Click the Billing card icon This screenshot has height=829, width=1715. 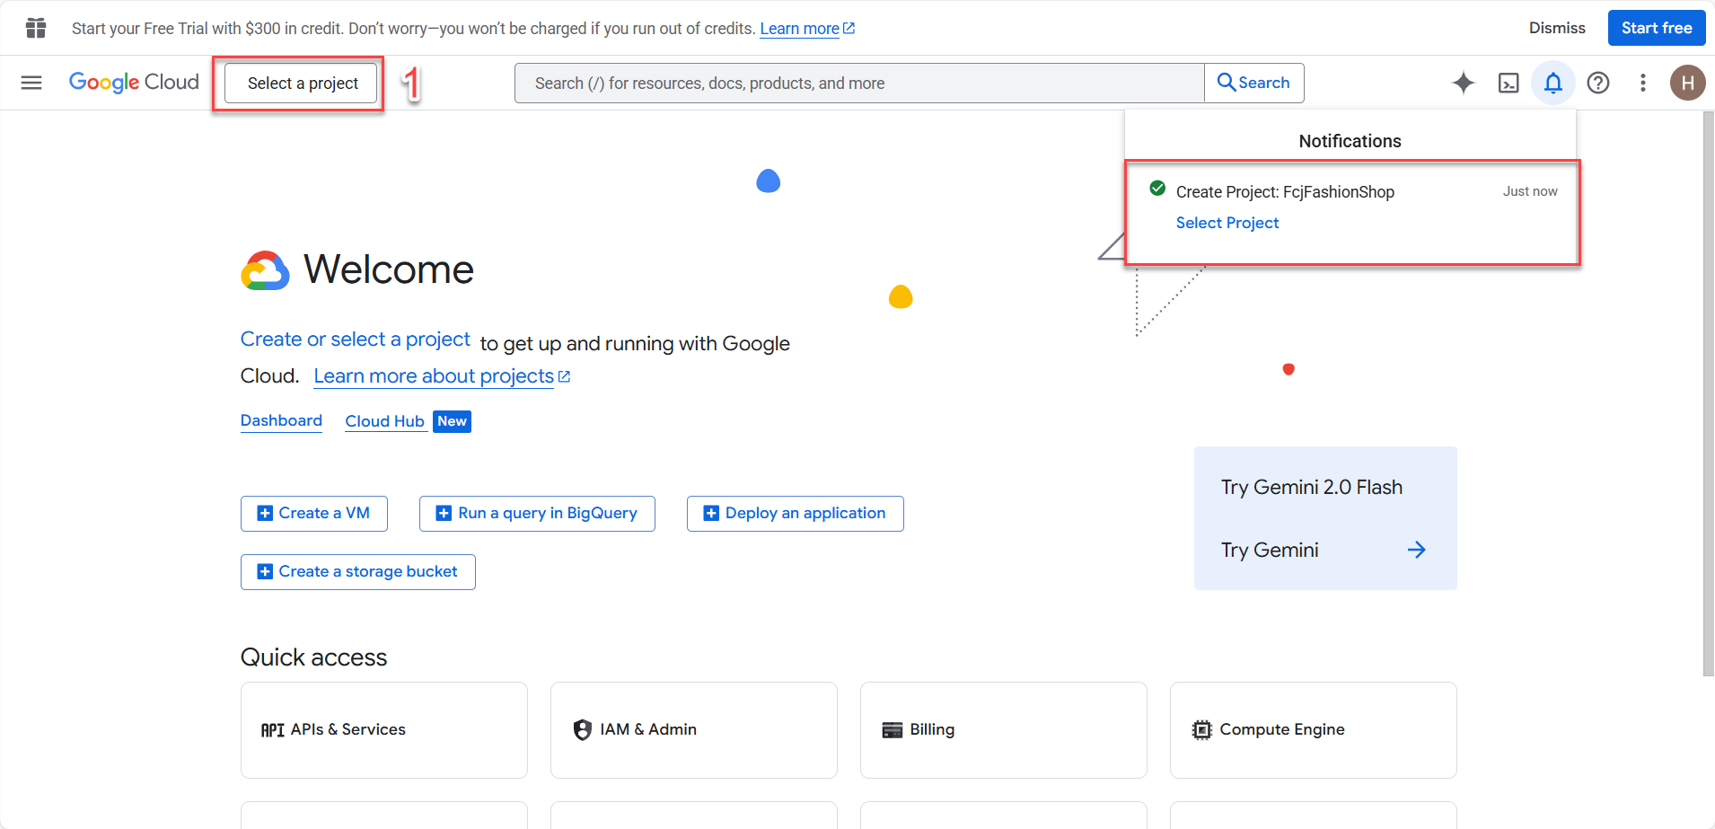[892, 729]
